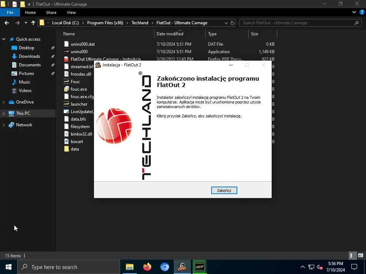Open FlatOut installer taskbar icon
366x274 pixels.
pyautogui.click(x=182, y=267)
